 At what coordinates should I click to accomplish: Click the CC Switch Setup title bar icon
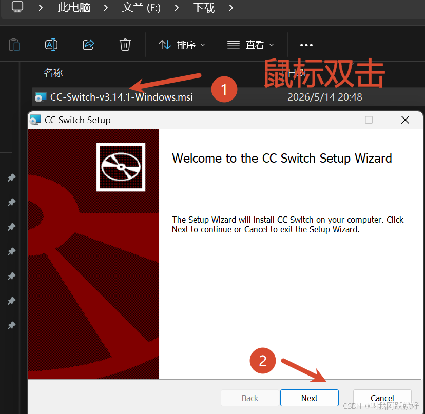coord(35,120)
